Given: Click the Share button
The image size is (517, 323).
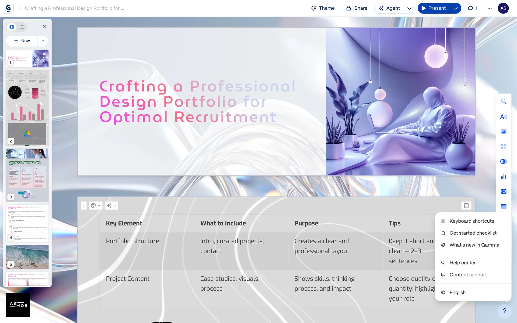Looking at the screenshot, I should [x=357, y=8].
